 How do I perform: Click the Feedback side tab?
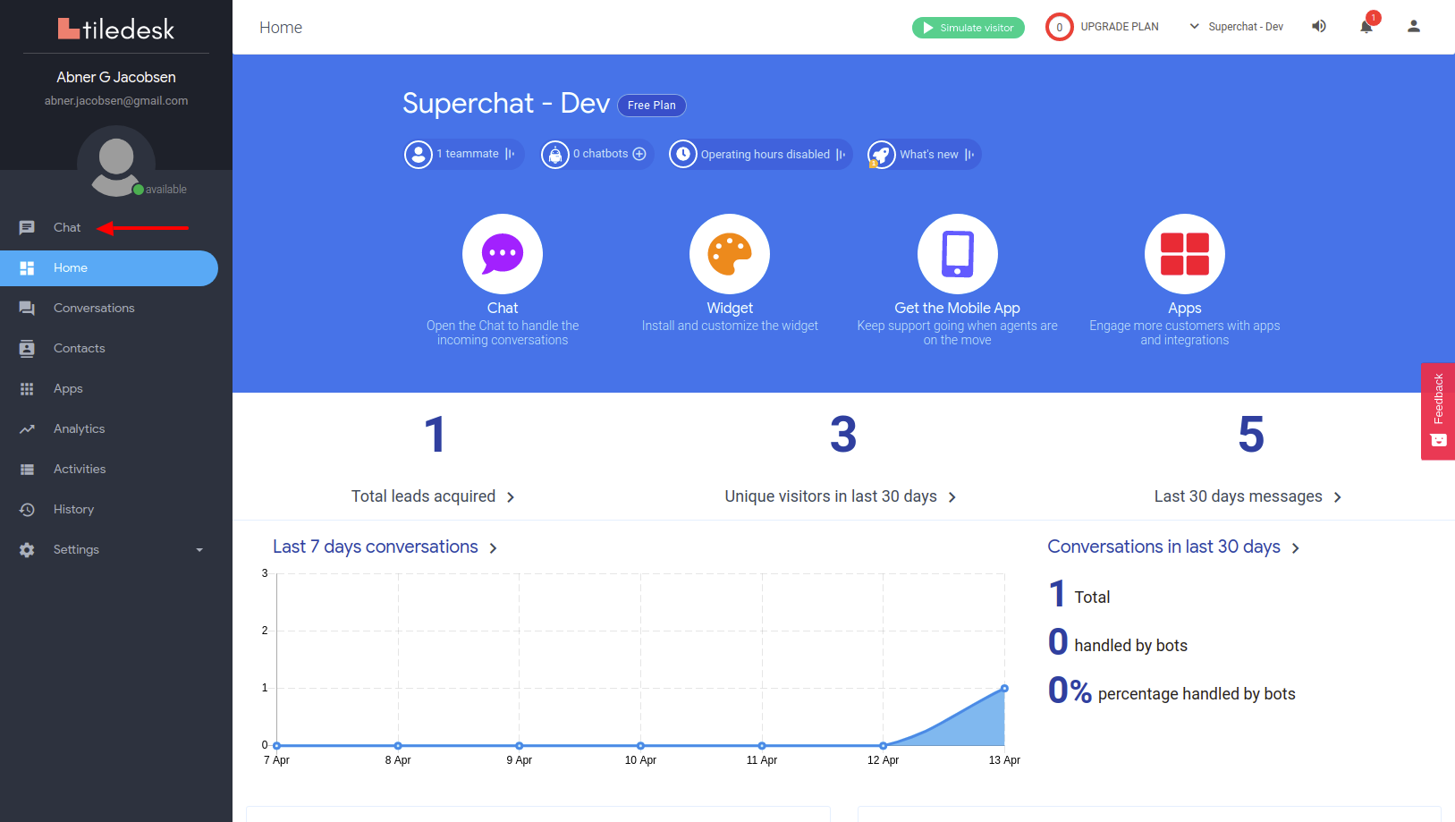point(1438,411)
